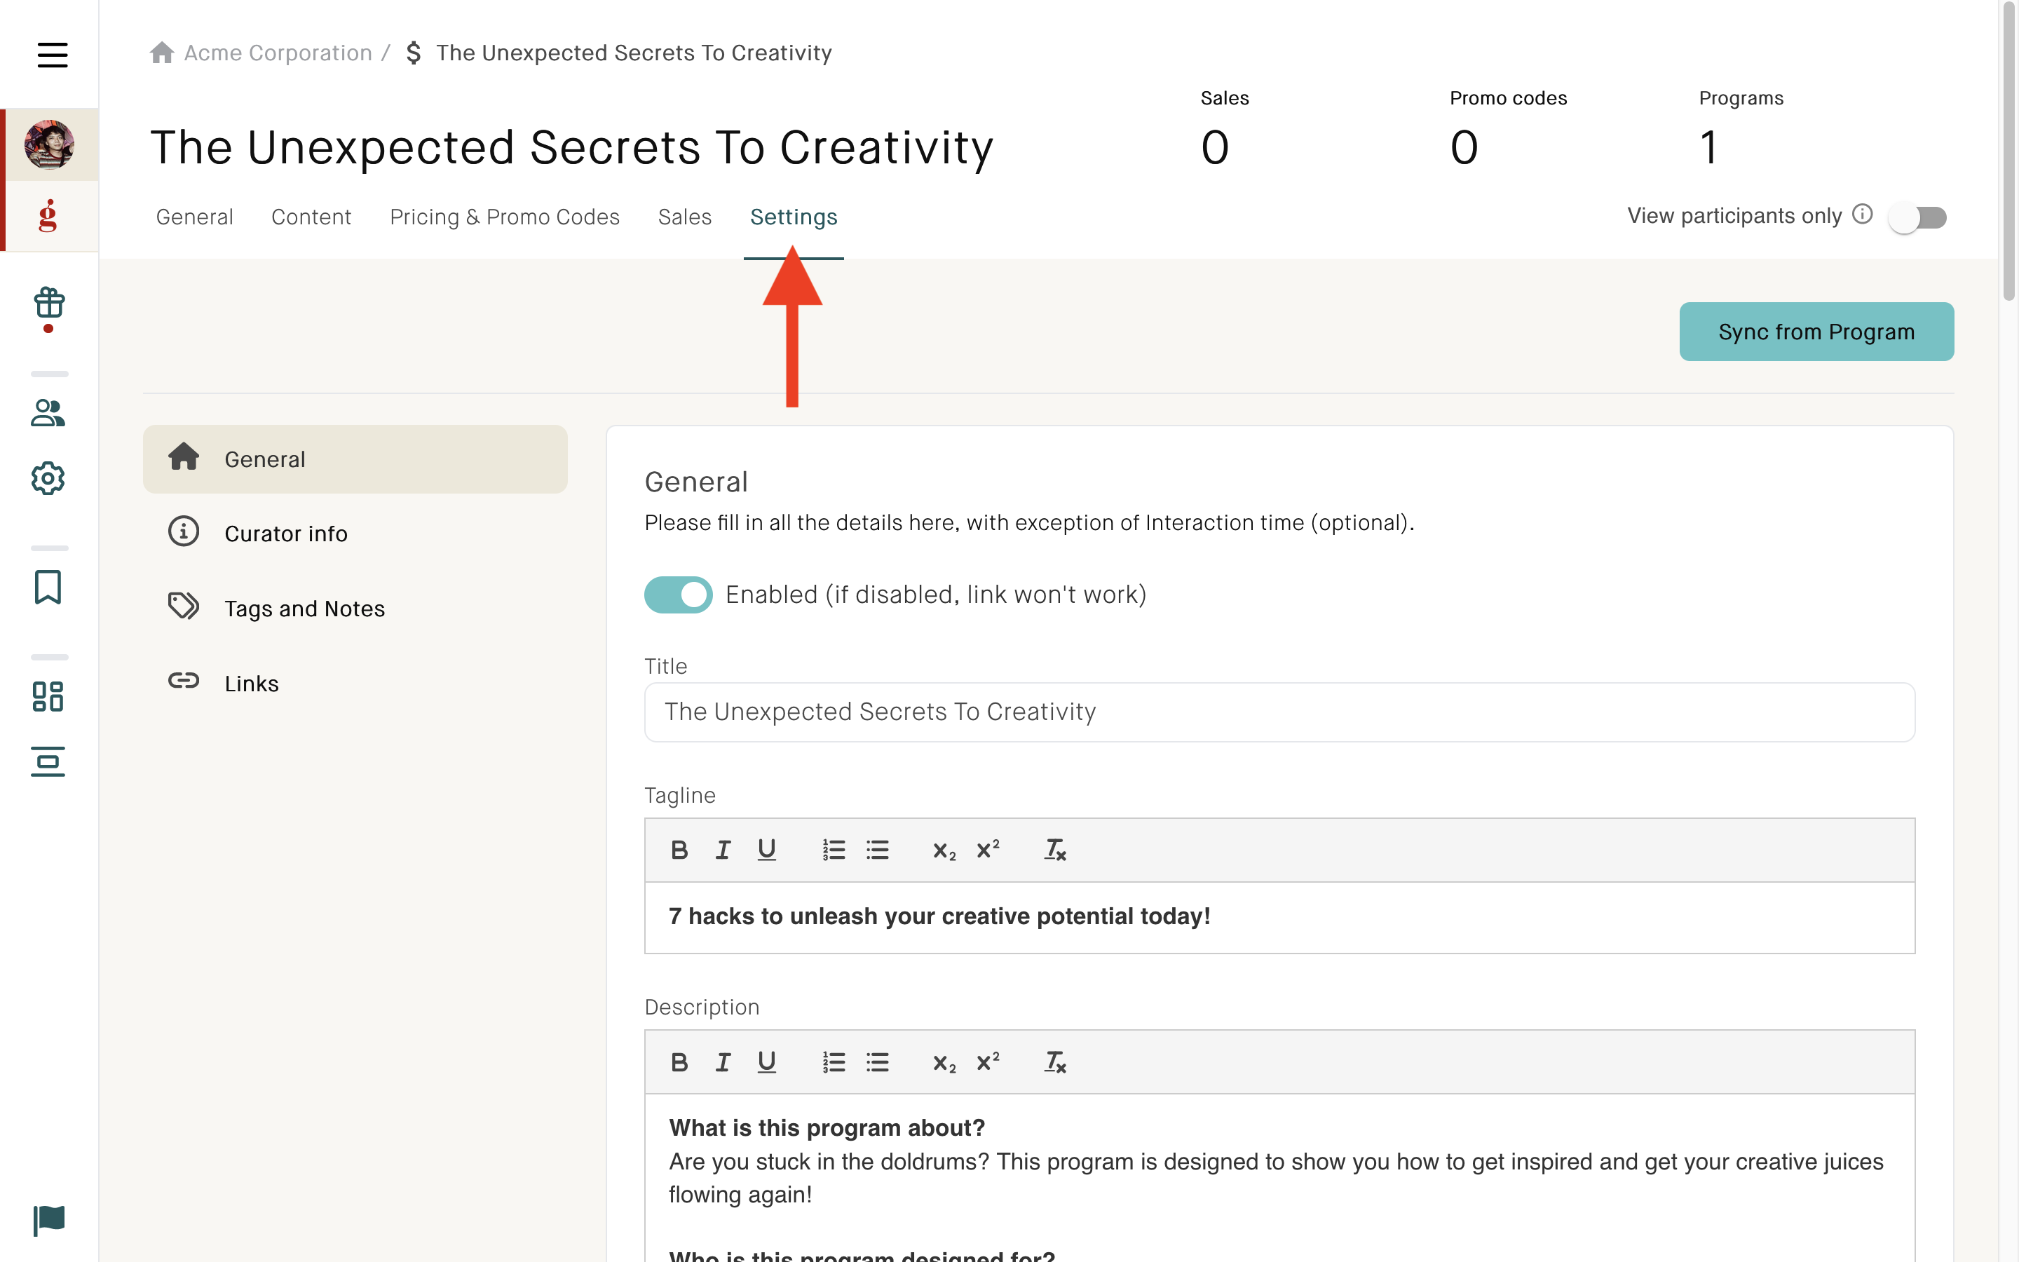Apply superscript in Description editor
Image resolution: width=2019 pixels, height=1262 pixels.
(988, 1061)
